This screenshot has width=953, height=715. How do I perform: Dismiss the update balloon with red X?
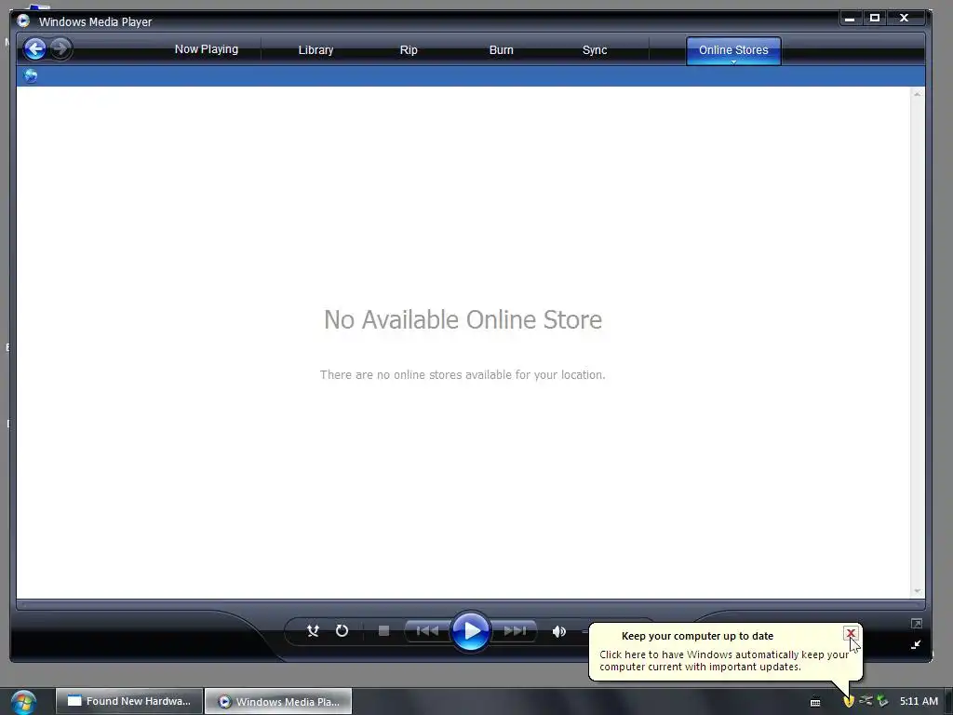click(x=851, y=633)
